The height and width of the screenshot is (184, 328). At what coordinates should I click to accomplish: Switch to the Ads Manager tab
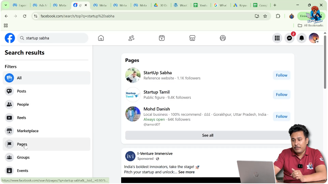(40, 5)
